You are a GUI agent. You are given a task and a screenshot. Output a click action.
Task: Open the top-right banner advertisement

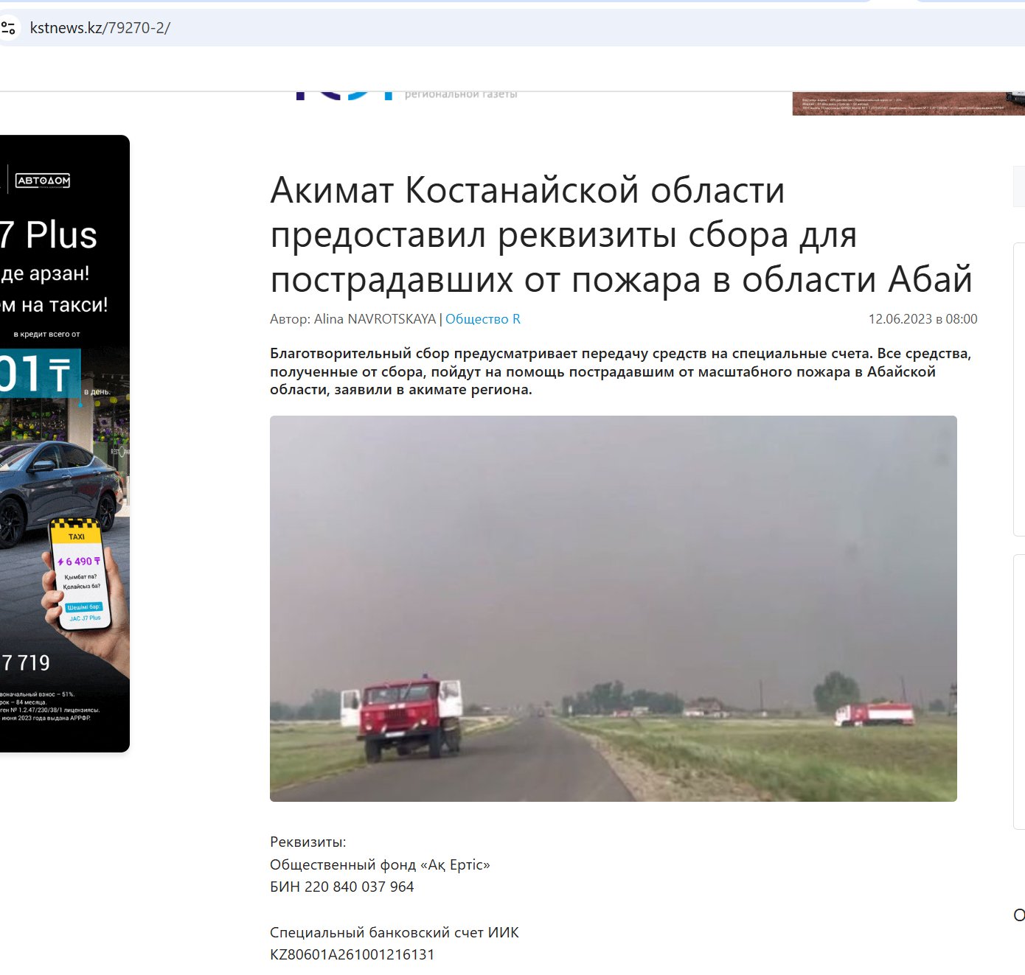pos(907,104)
